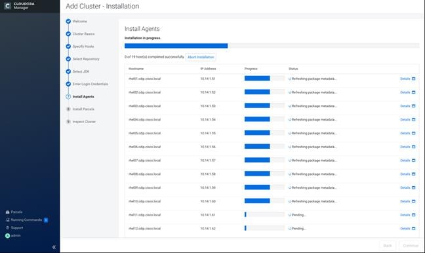Open Details link for host 10.14.1.53
Viewport: 425px width, 253px height.
(x=405, y=106)
